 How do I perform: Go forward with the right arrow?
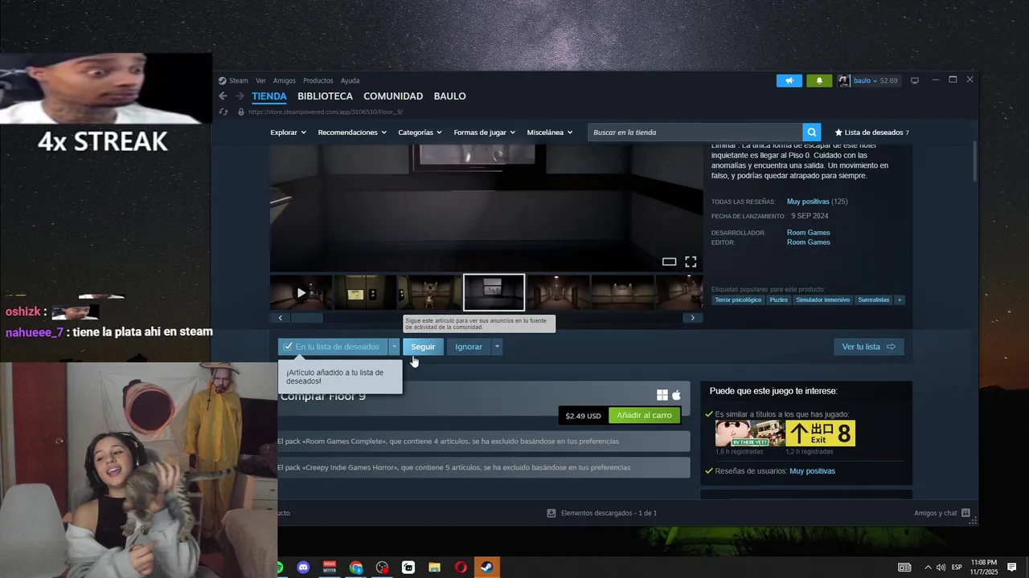tap(240, 96)
